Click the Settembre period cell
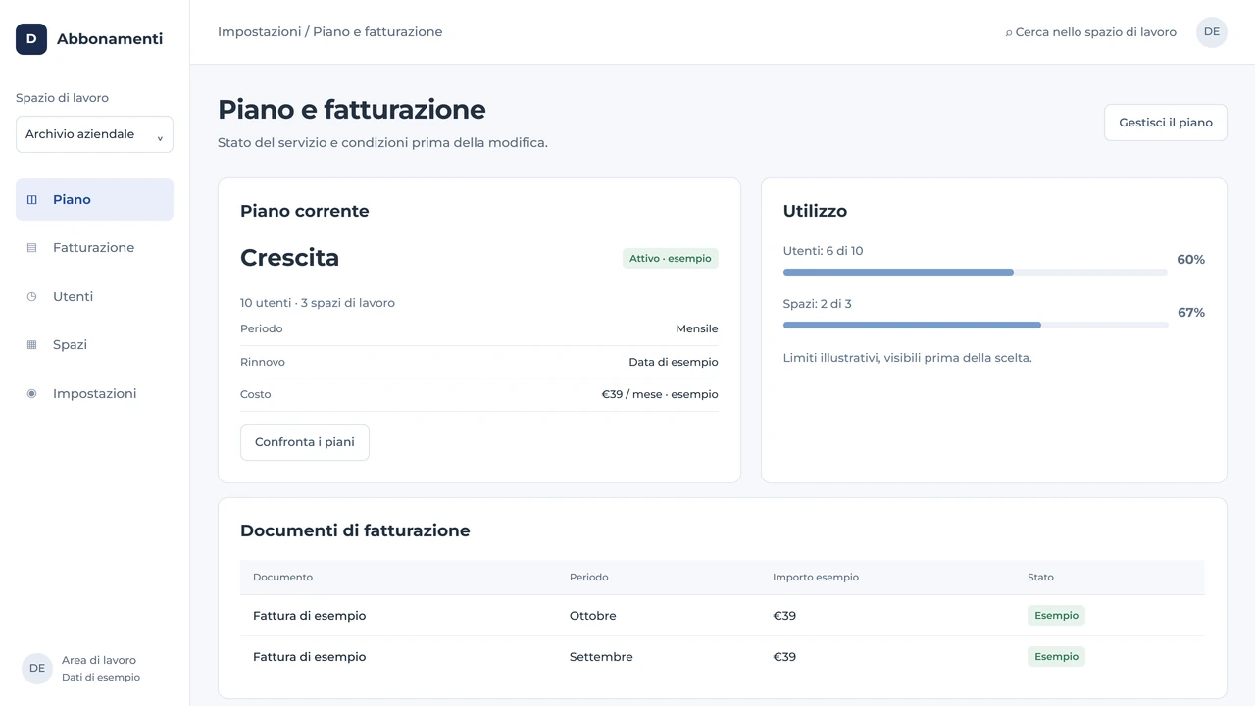This screenshot has height=706, width=1255. point(601,657)
